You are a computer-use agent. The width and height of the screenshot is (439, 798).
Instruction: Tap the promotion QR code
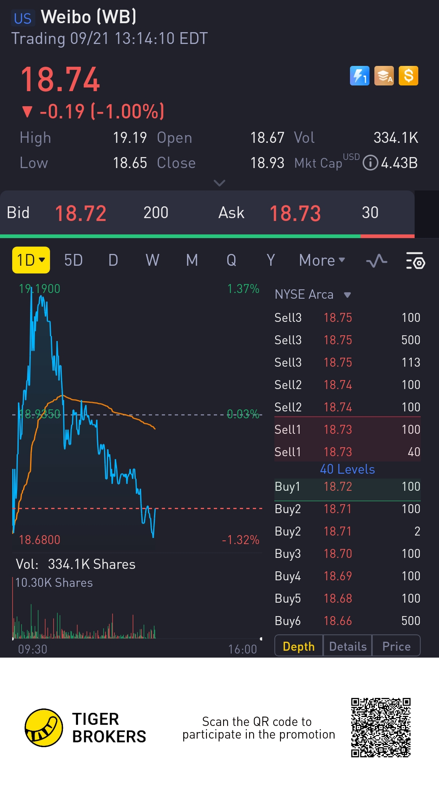[x=381, y=728]
